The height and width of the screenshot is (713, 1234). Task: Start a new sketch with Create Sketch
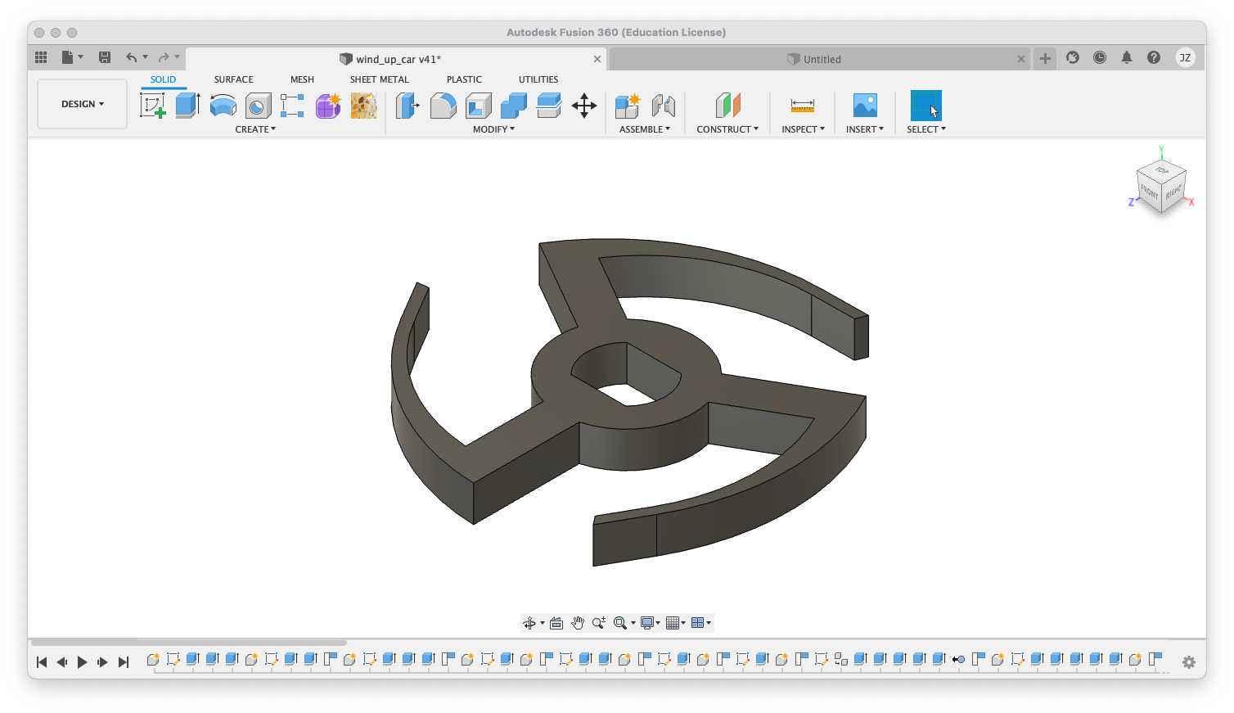pyautogui.click(x=153, y=106)
